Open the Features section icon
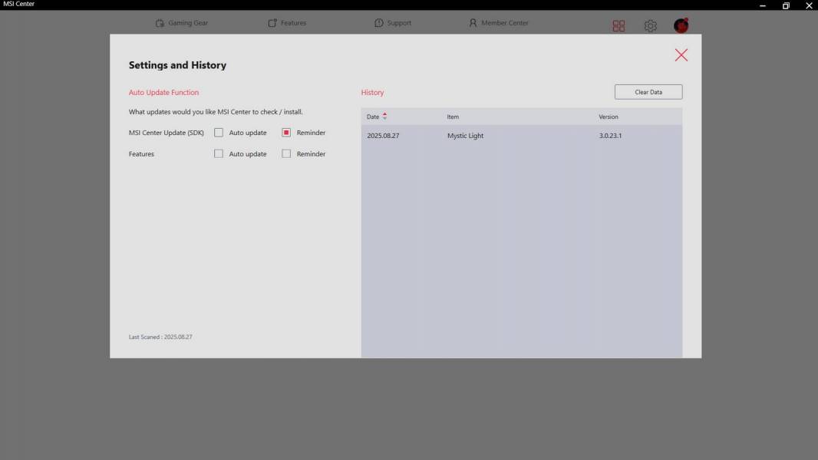 [x=272, y=23]
